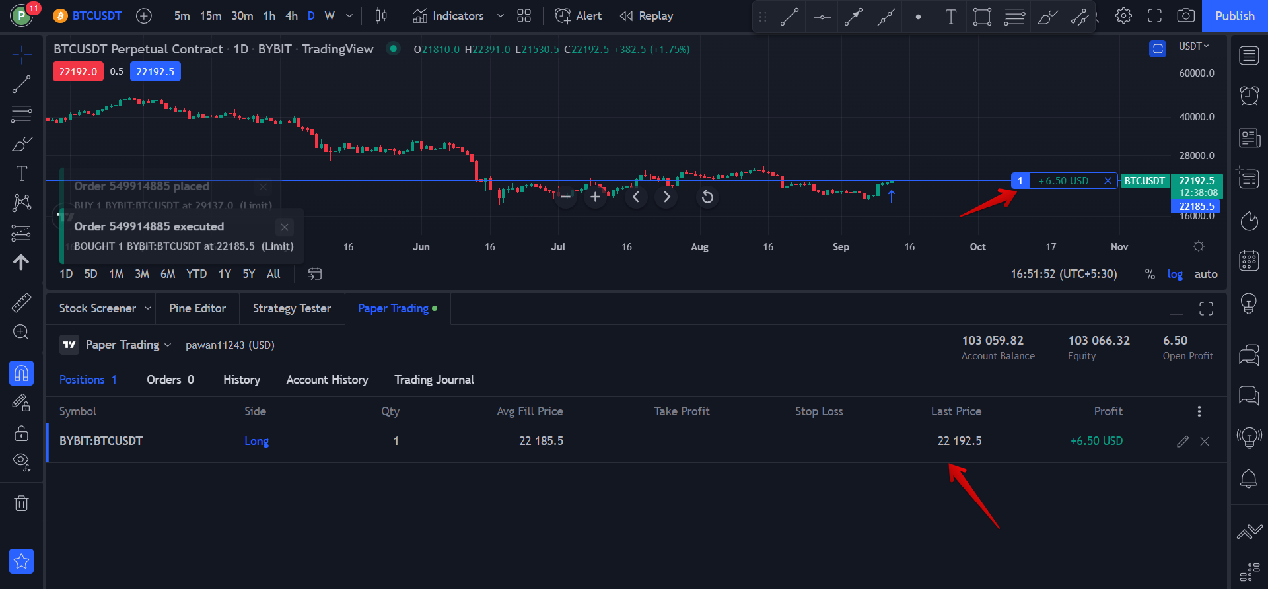Open the news panel icon
Viewport: 1268px width, 589px height.
(1249, 137)
